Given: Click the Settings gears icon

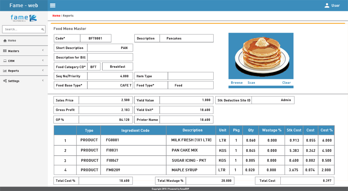Looking at the screenshot, I should click(x=5, y=81).
